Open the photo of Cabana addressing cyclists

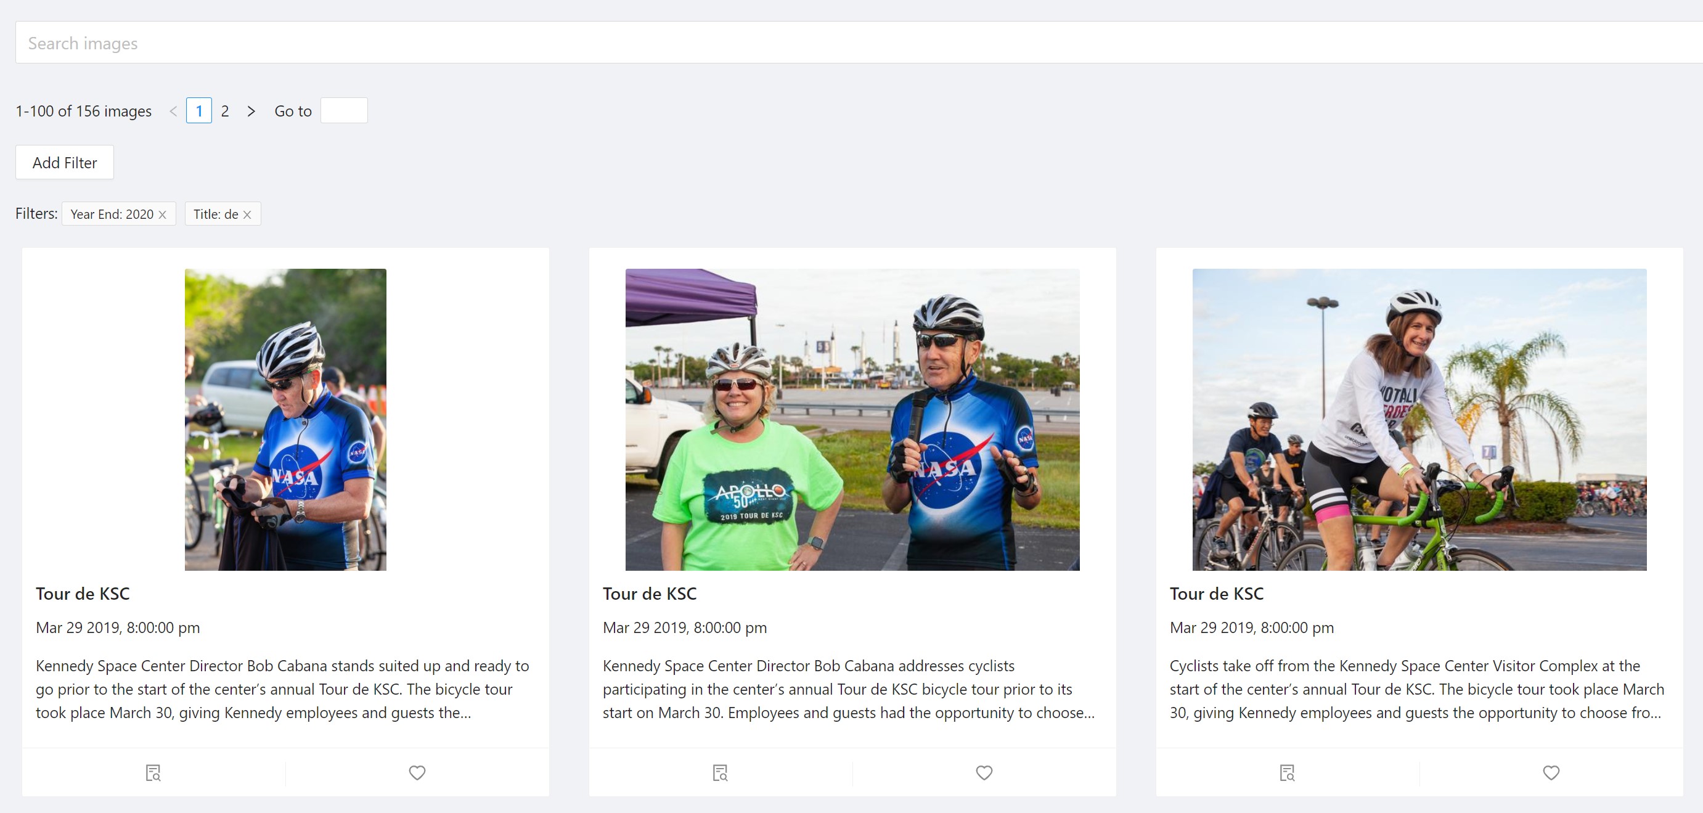(852, 419)
